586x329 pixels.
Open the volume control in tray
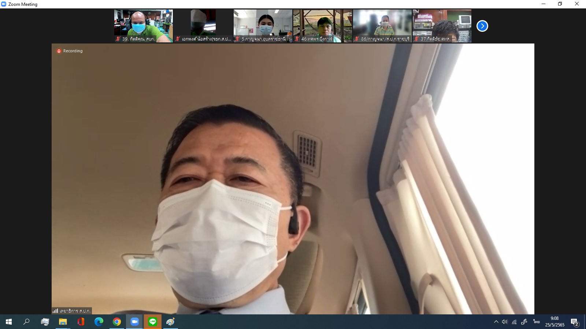click(505, 322)
